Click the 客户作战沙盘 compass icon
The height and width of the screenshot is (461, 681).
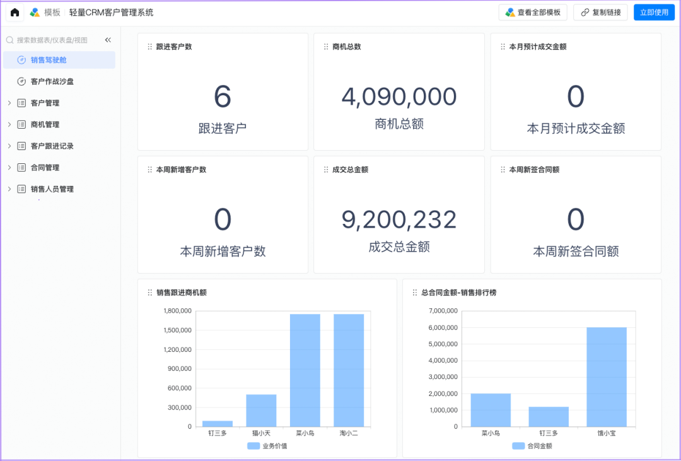coord(21,81)
